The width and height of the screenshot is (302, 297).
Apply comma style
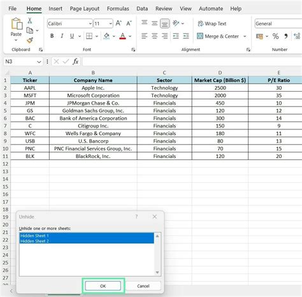click(x=286, y=36)
